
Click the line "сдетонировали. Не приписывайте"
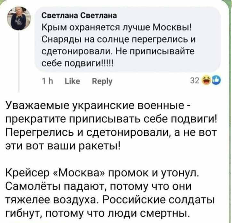(x=118, y=51)
